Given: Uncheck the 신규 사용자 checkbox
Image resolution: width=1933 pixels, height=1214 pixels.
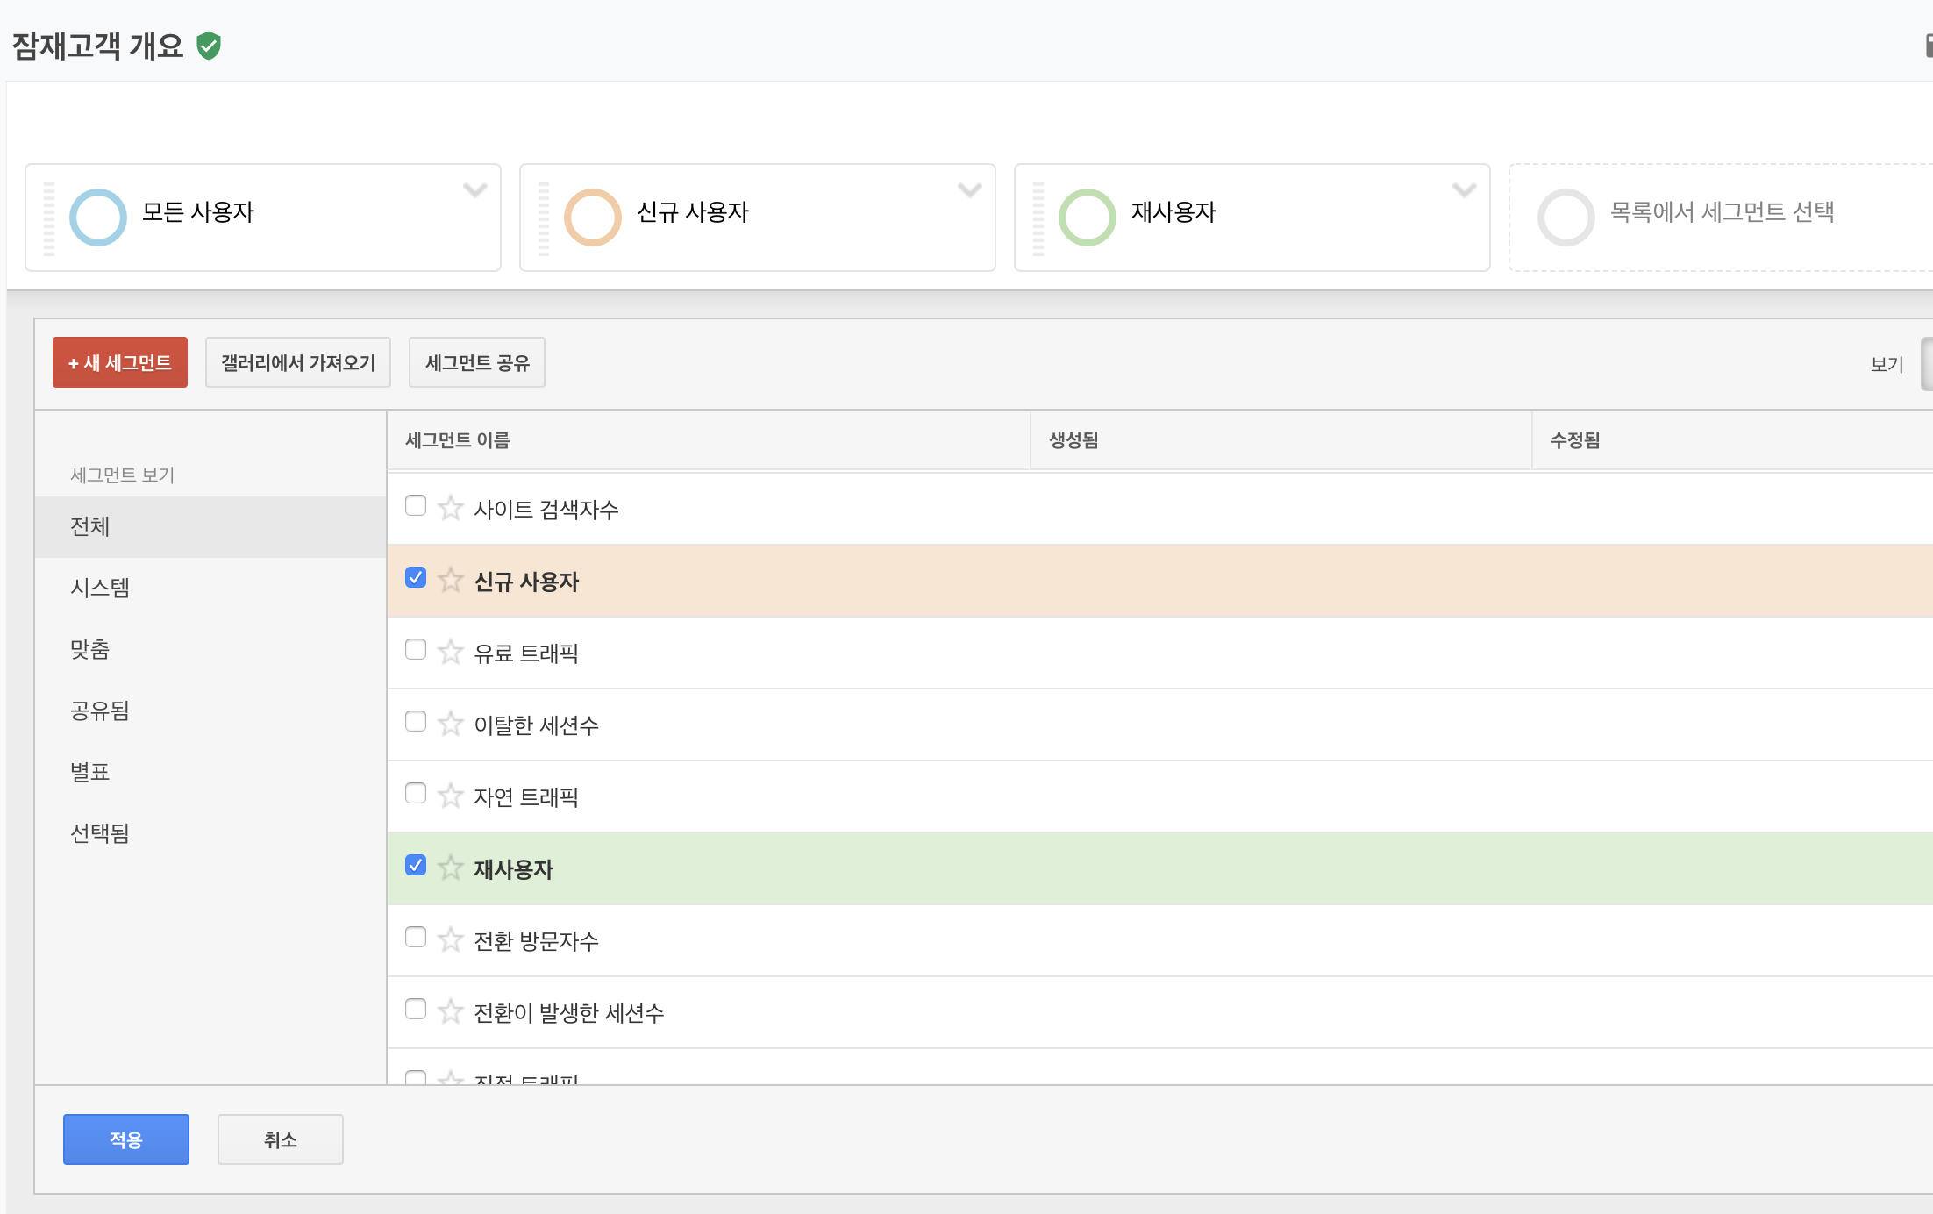Looking at the screenshot, I should pos(416,578).
